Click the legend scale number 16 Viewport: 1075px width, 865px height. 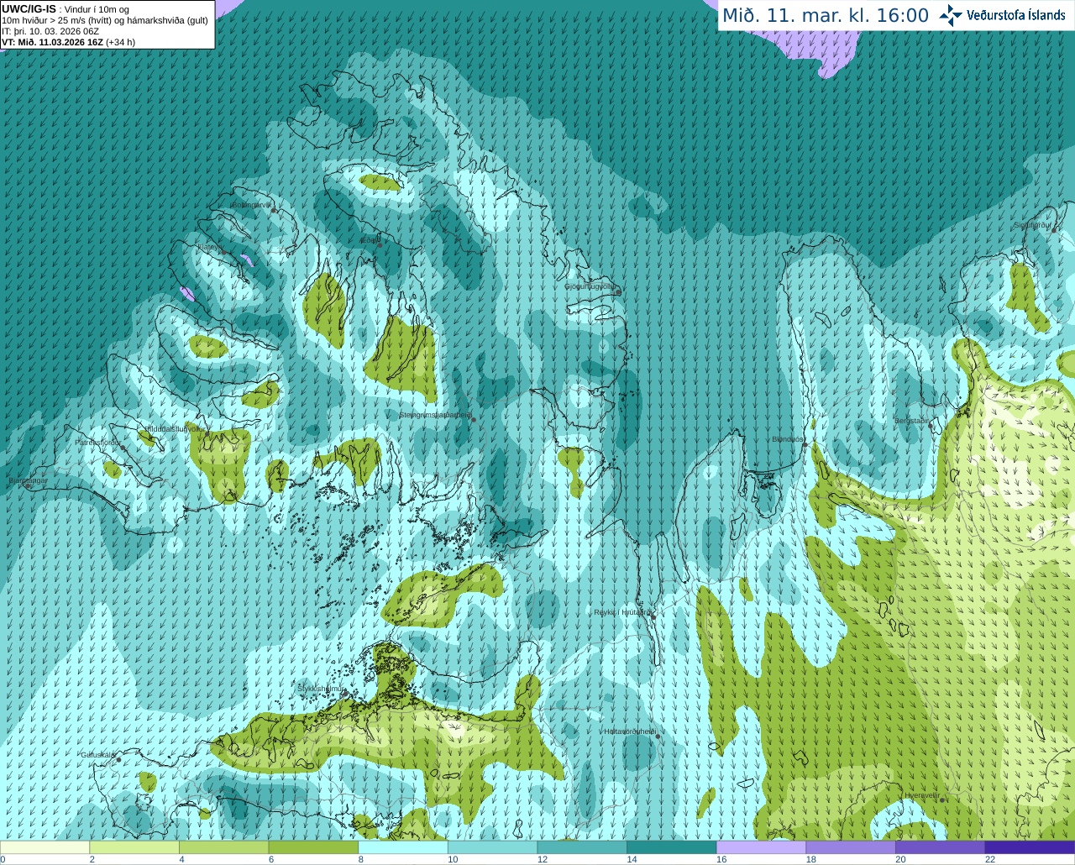(x=721, y=859)
